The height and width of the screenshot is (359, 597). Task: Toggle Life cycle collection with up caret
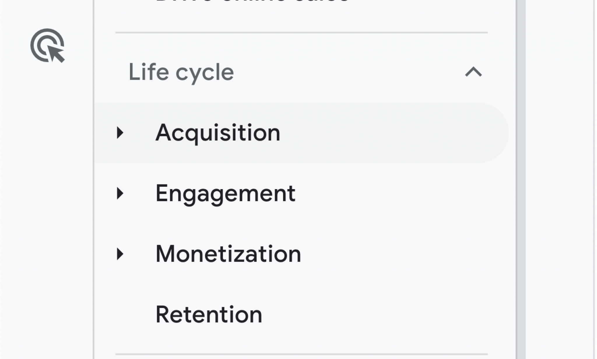pyautogui.click(x=473, y=72)
